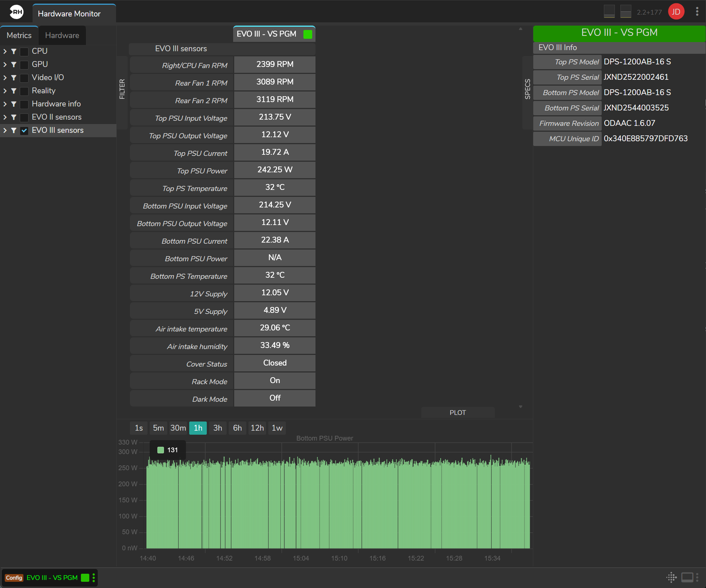Image resolution: width=706 pixels, height=588 pixels.
Task: Switch to the Hardware tab
Action: click(x=62, y=35)
